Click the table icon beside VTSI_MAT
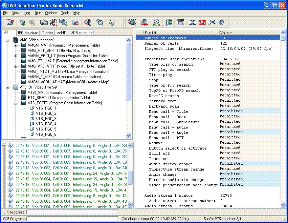Image resolution: width=288 pixels, height=223 pixels. tap(23, 92)
